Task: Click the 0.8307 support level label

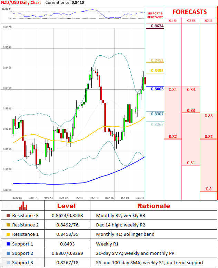Action: tap(157, 114)
